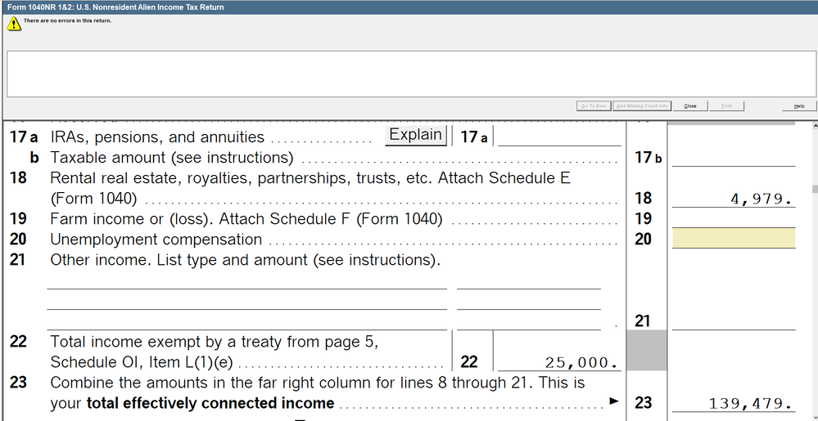This screenshot has height=421, width=818.
Task: Click the Print button
Action: 726,105
